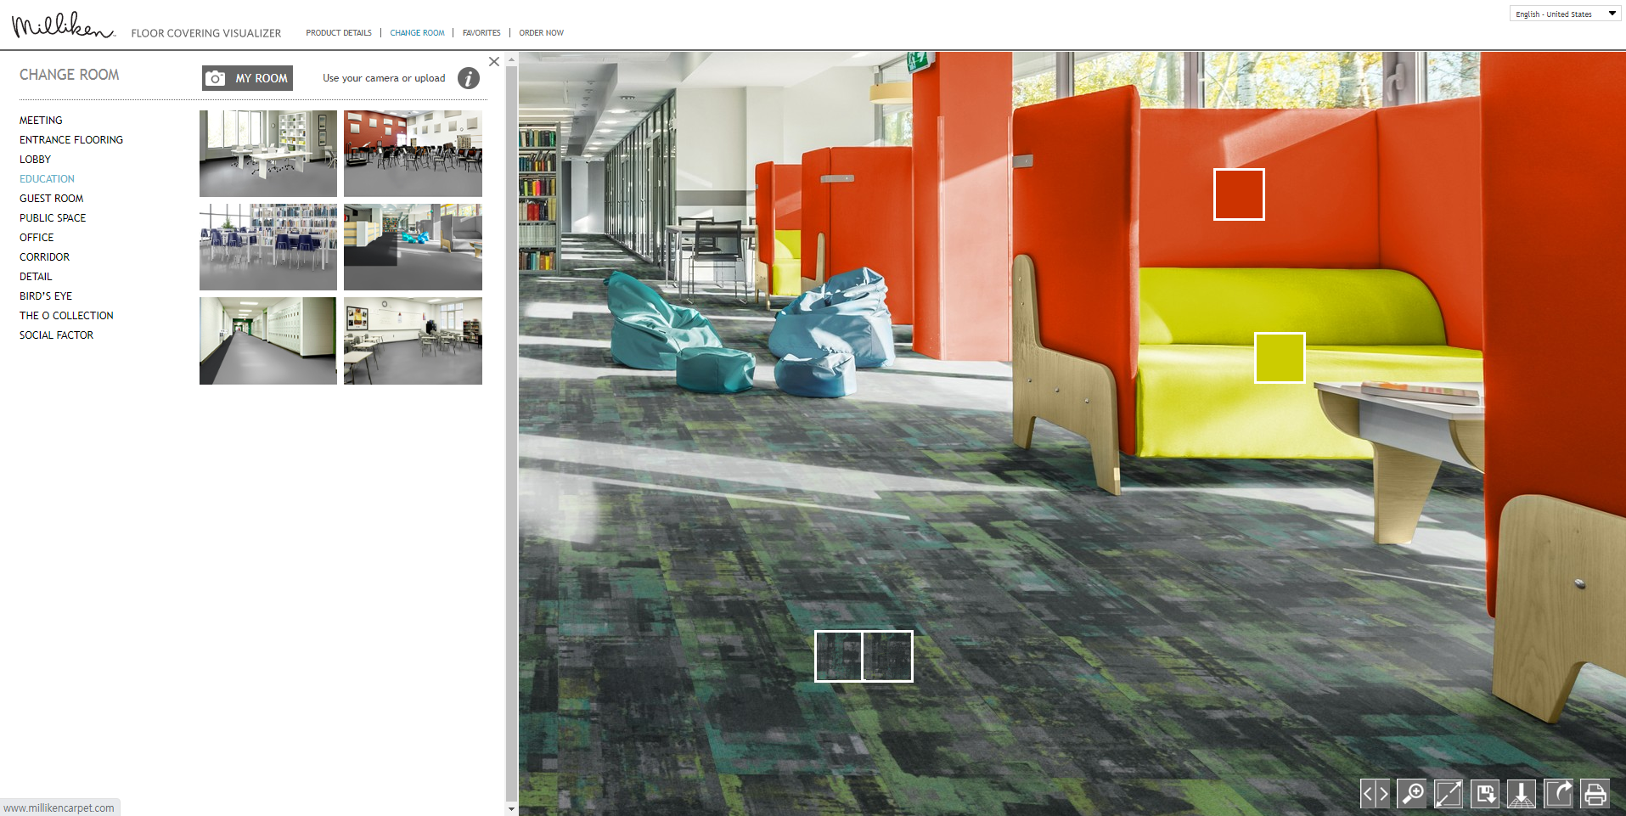Select the OFFICE room category

click(37, 238)
